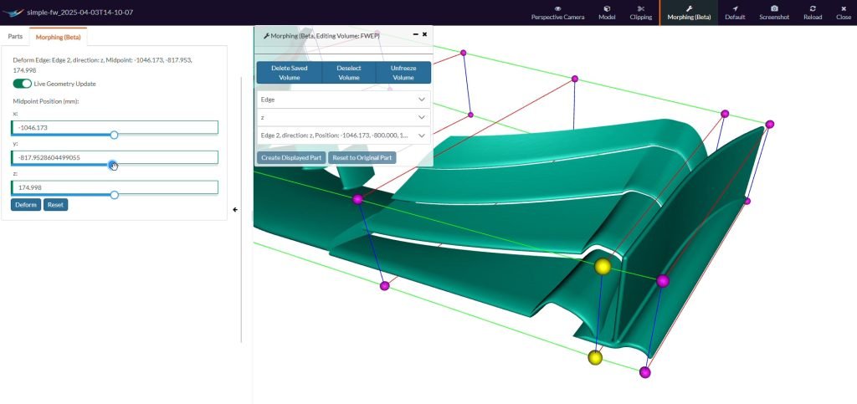Viewport: 857px width, 404px height.
Task: Click the Deform Edge description text
Action: pyautogui.click(x=102, y=65)
